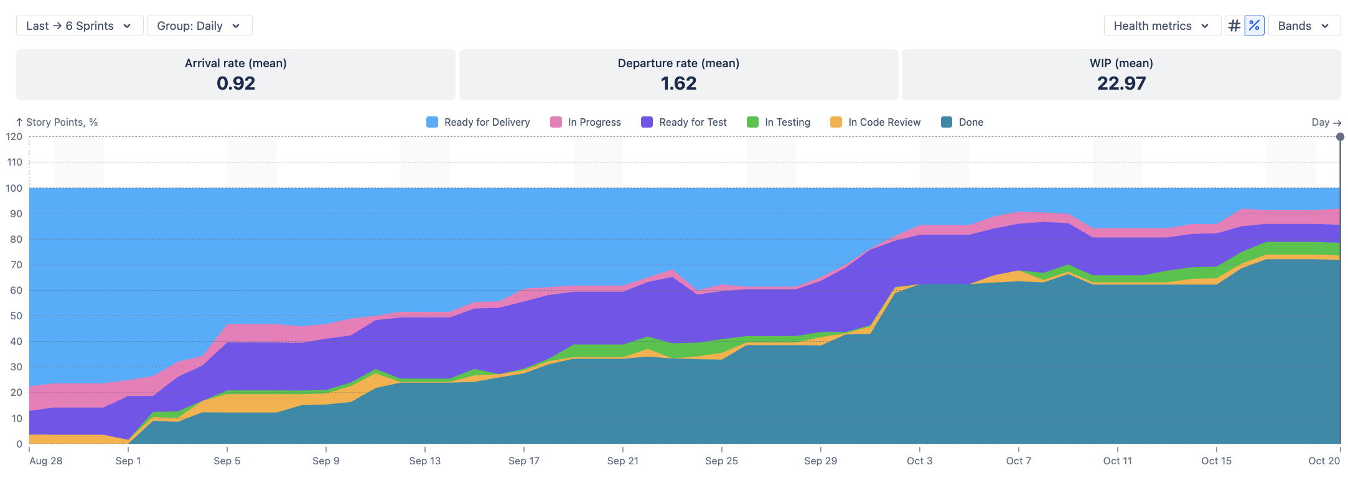The width and height of the screenshot is (1348, 483).
Task: Click the Sep 9 date tick
Action: (x=326, y=461)
